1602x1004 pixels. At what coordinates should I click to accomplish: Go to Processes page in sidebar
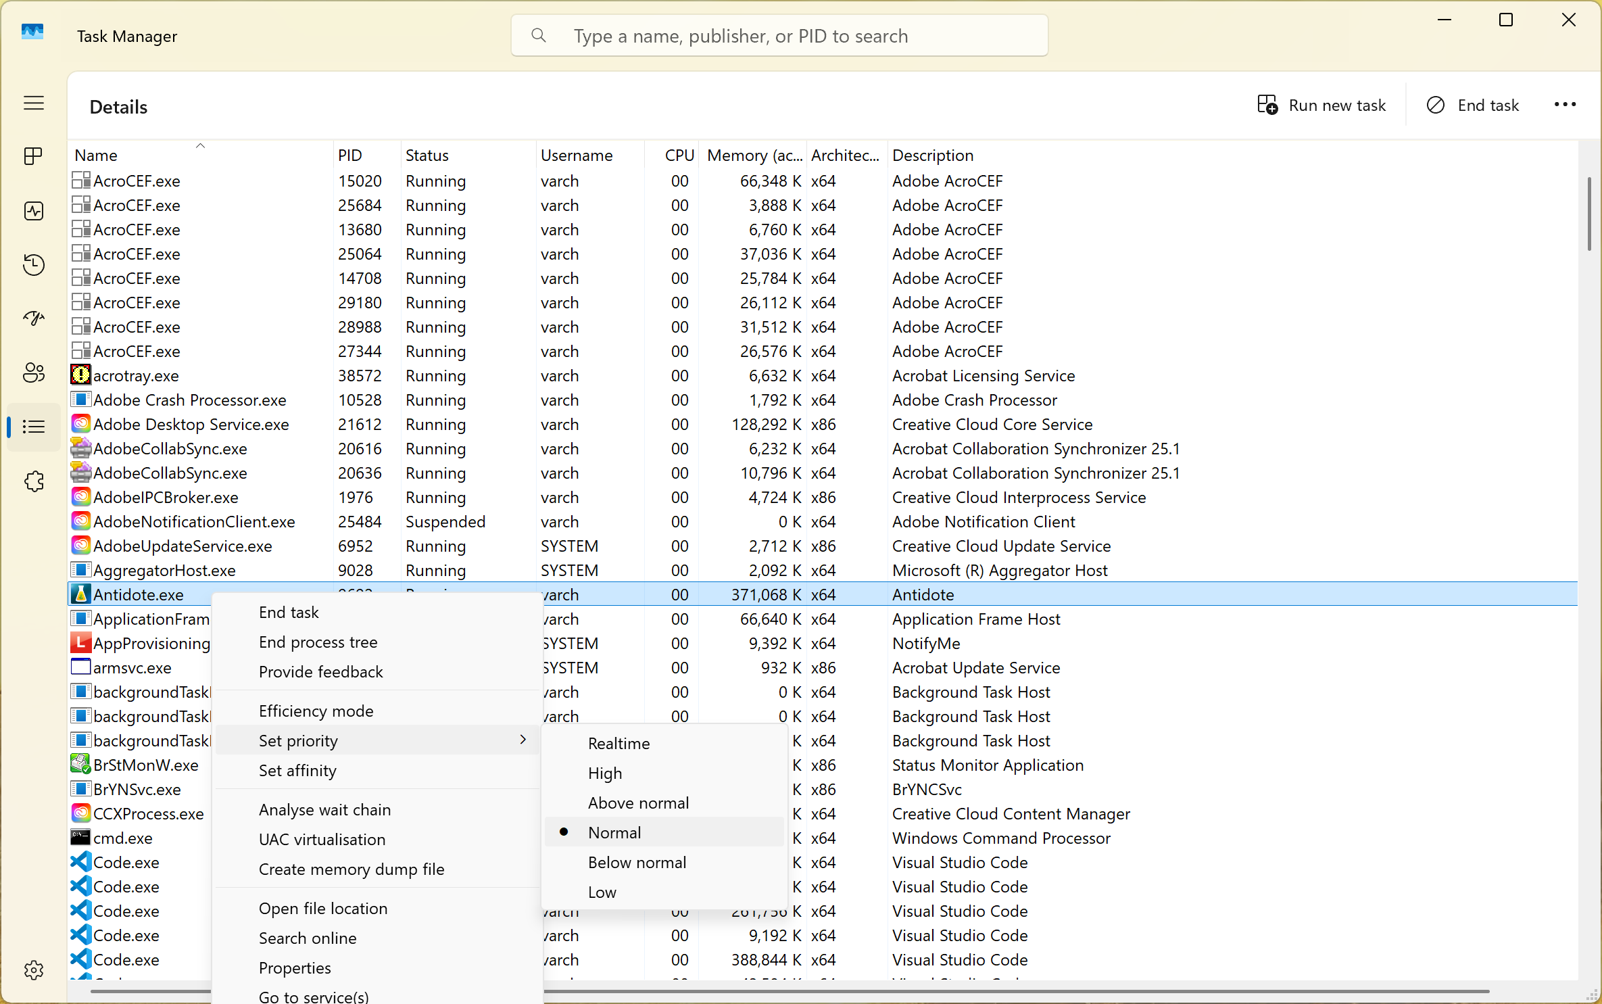[34, 157]
